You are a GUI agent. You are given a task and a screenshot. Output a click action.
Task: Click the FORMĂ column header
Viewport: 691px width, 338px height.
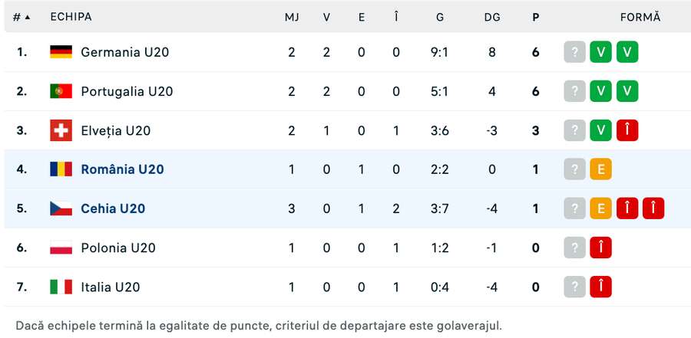pos(640,17)
